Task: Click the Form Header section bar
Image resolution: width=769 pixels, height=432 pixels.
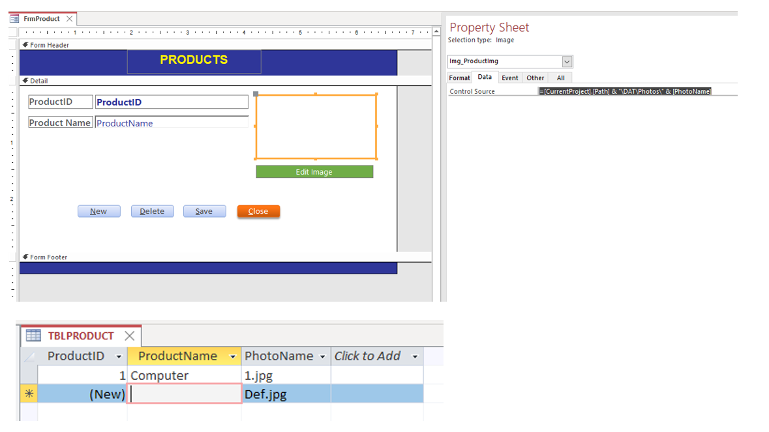Action: click(x=226, y=44)
